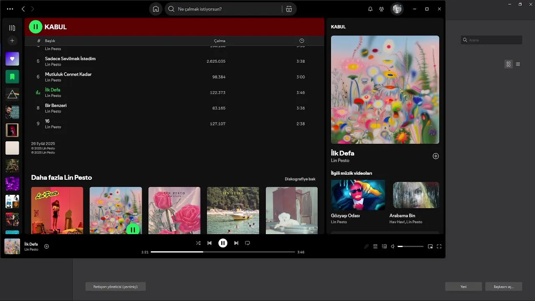
Task: Pause button on flowers album card
Action: point(133,229)
